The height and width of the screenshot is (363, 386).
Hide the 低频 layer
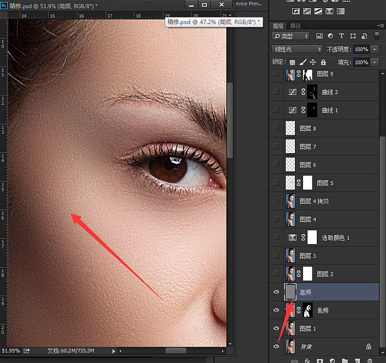tap(276, 310)
